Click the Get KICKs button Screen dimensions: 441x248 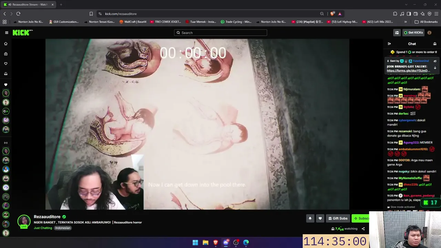413,33
